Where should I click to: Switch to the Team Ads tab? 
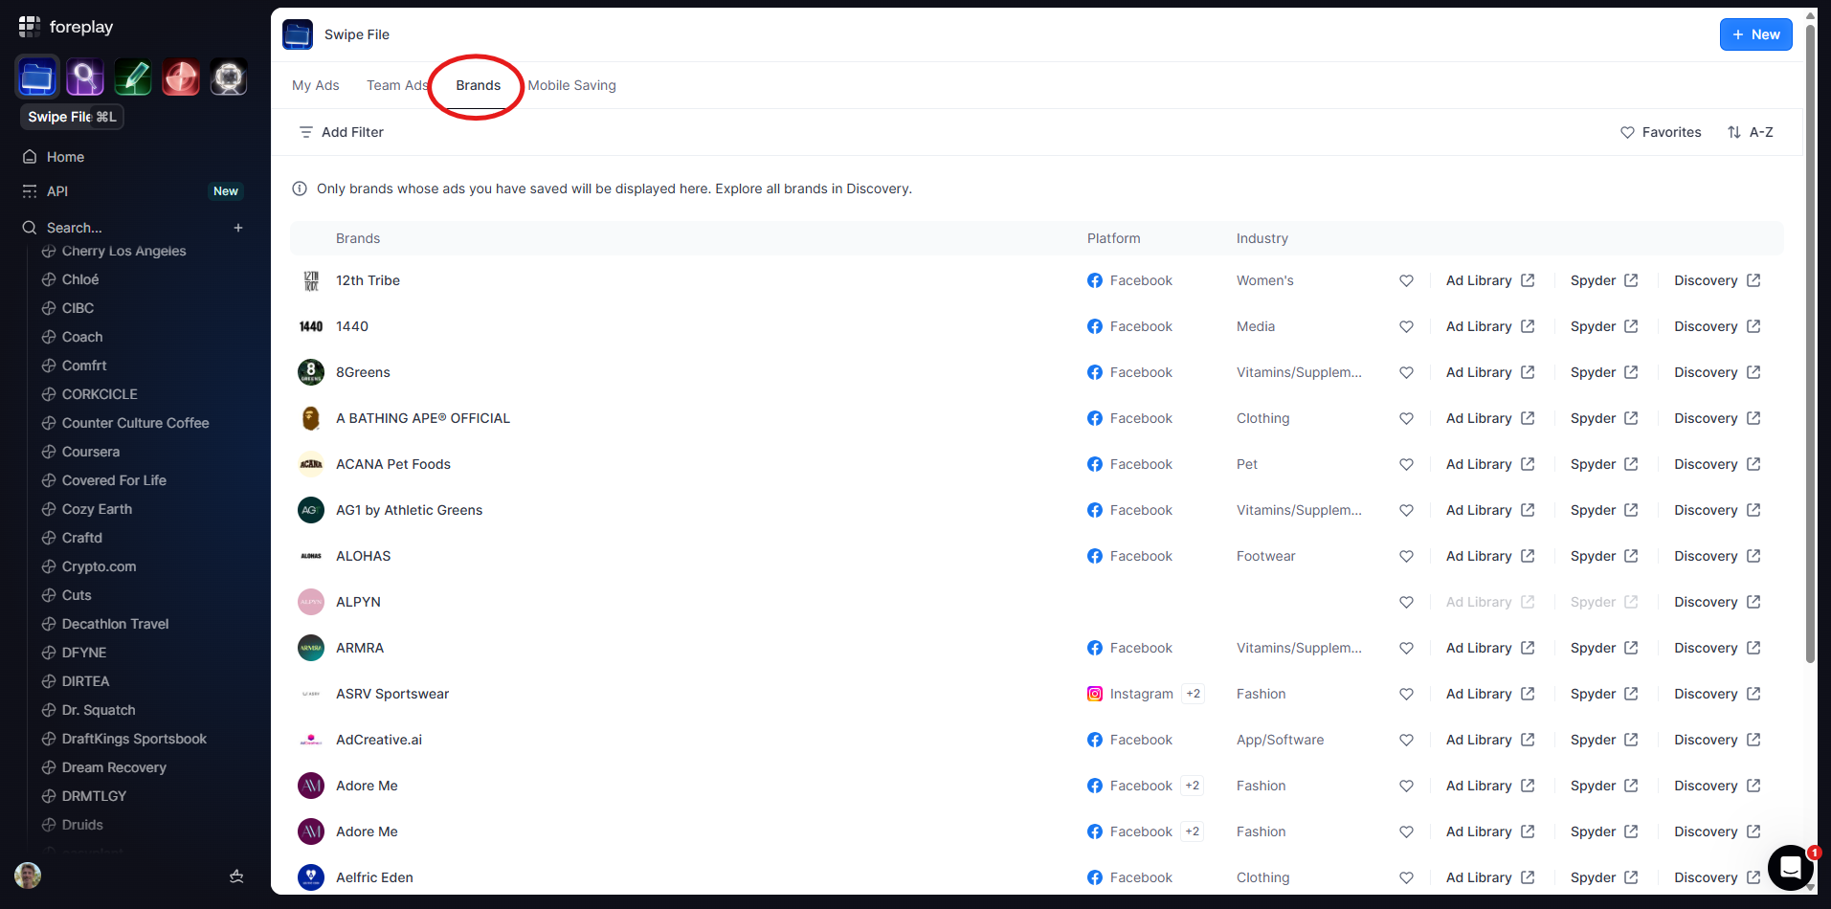(x=397, y=85)
